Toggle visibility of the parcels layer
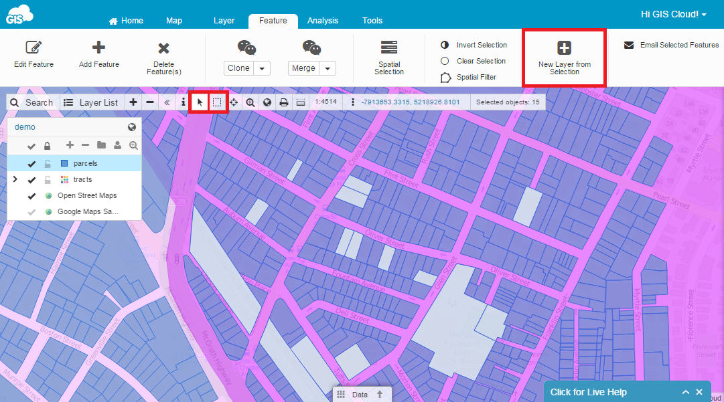 click(31, 163)
